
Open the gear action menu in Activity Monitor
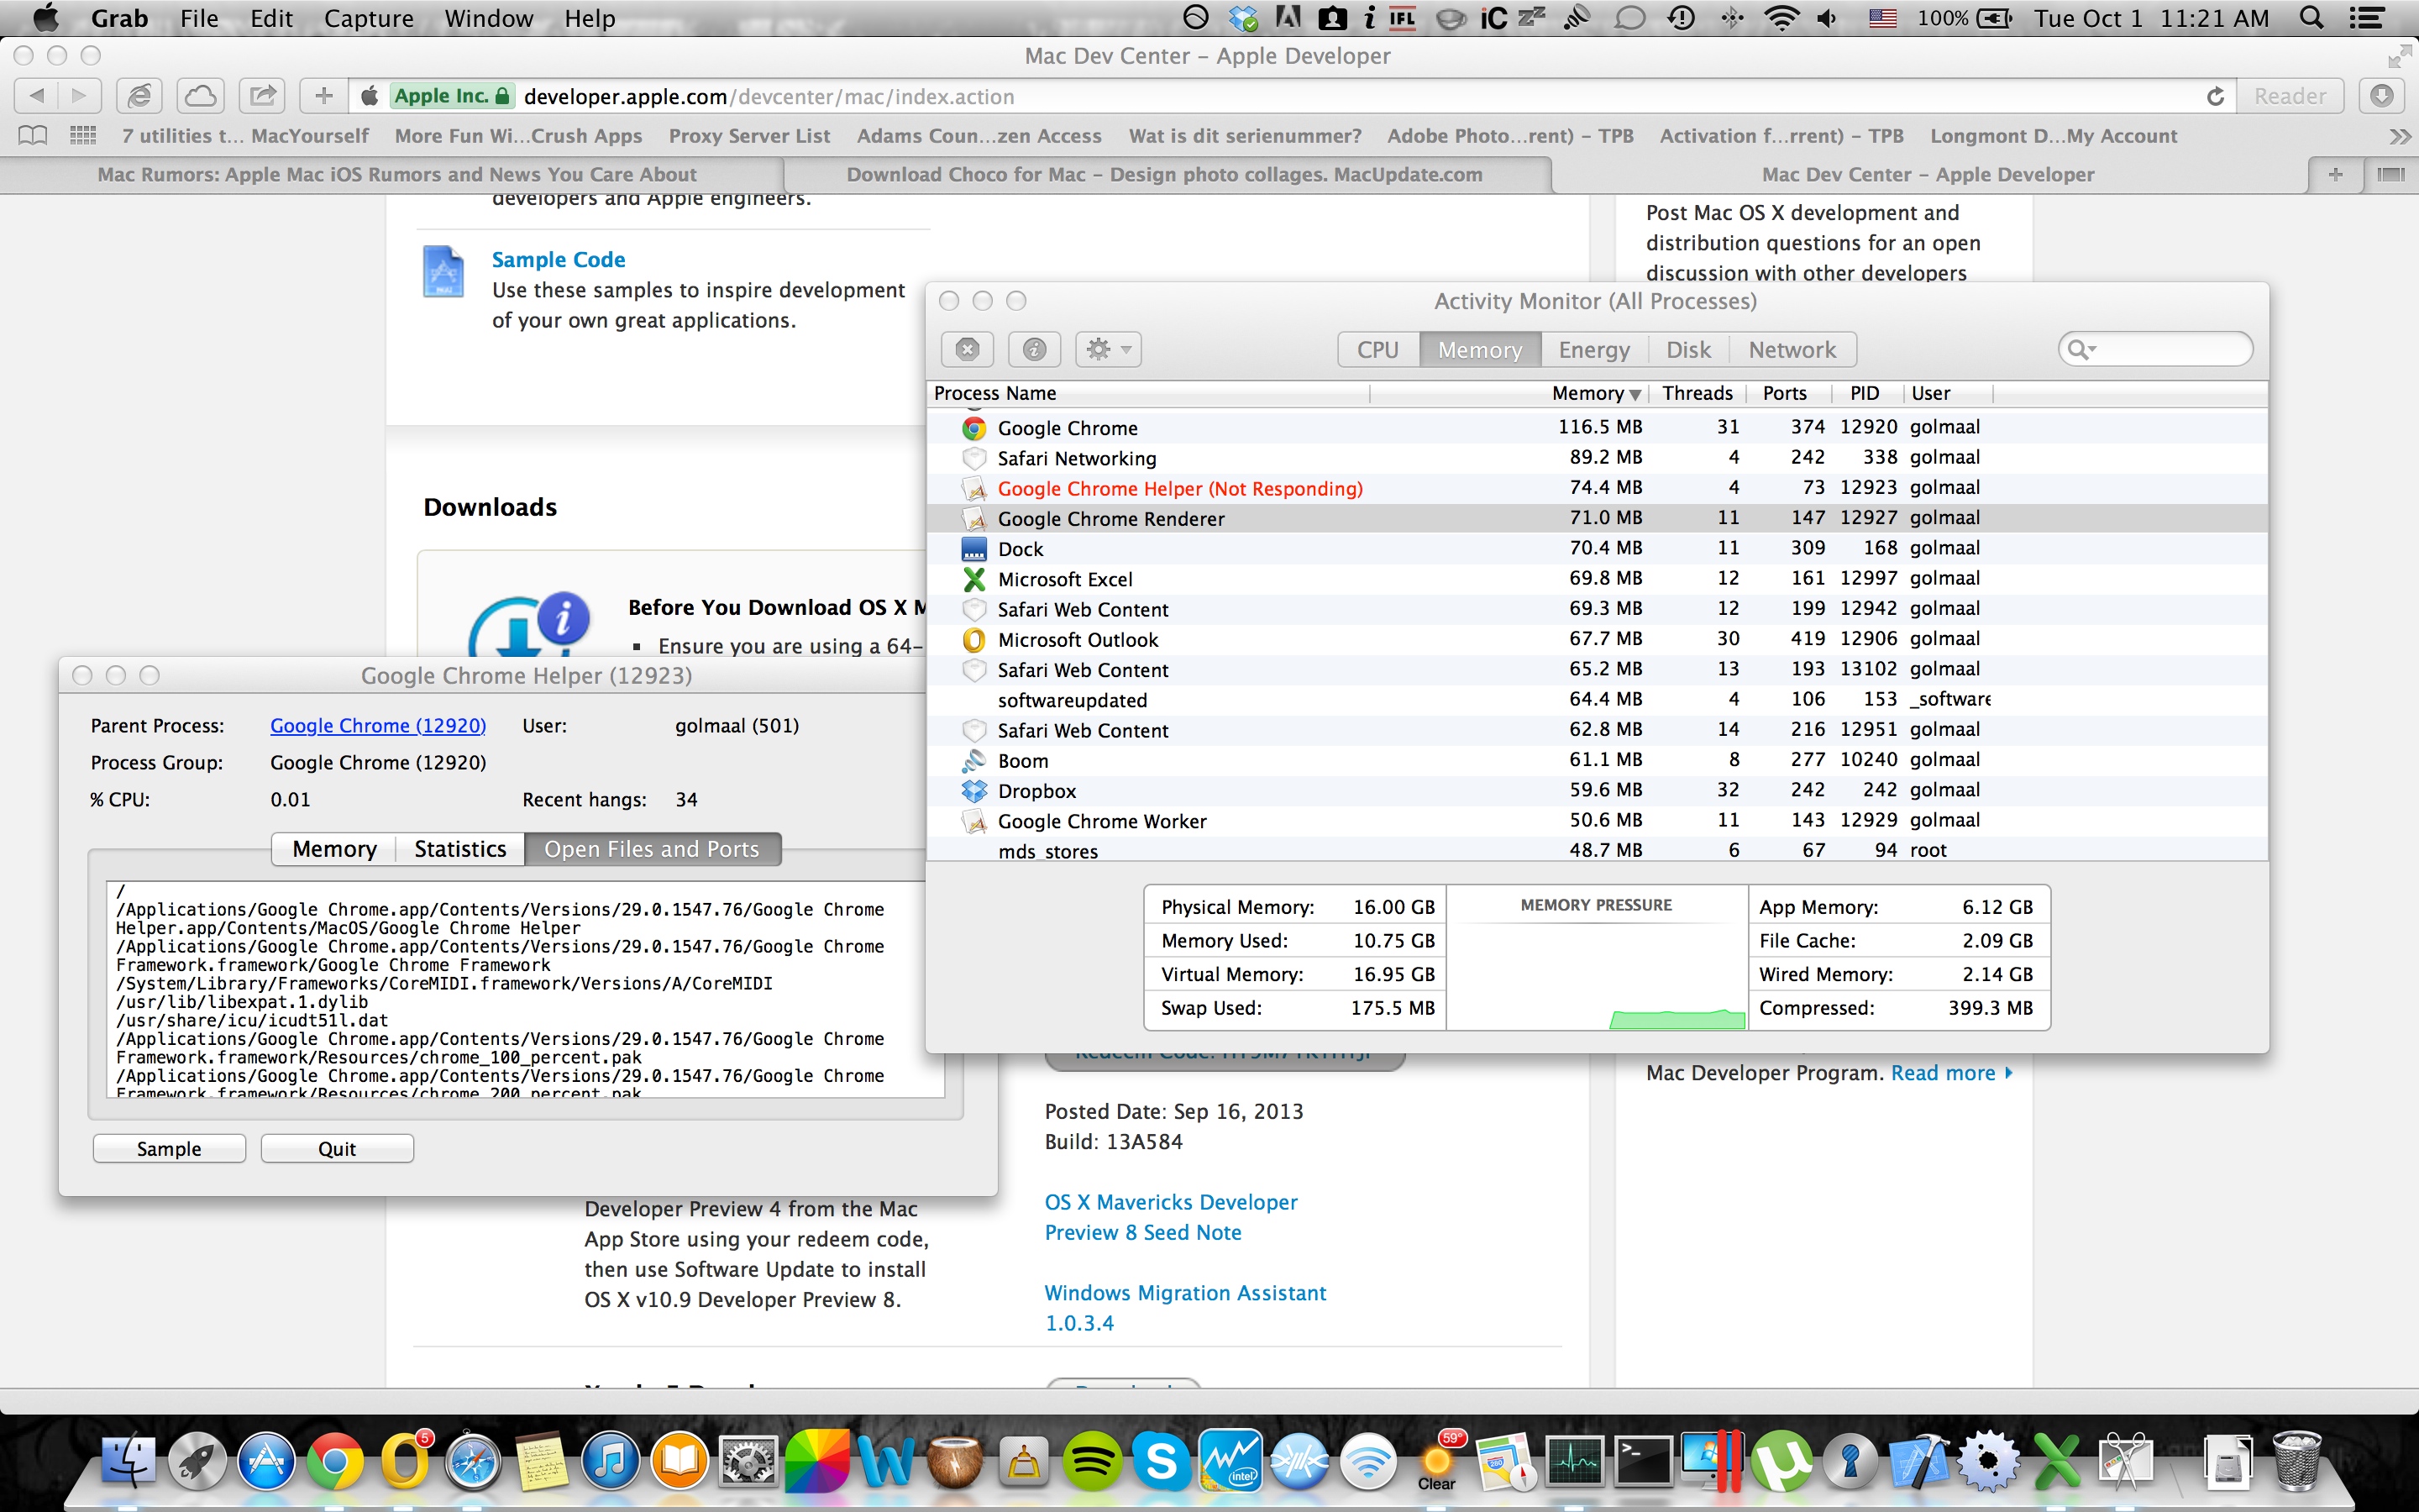click(x=1108, y=349)
